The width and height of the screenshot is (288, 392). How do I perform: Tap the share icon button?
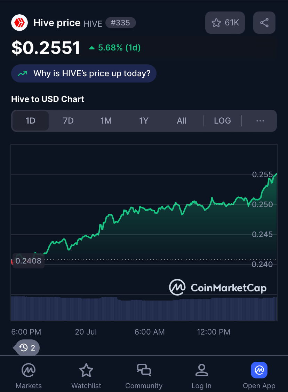[x=264, y=23]
